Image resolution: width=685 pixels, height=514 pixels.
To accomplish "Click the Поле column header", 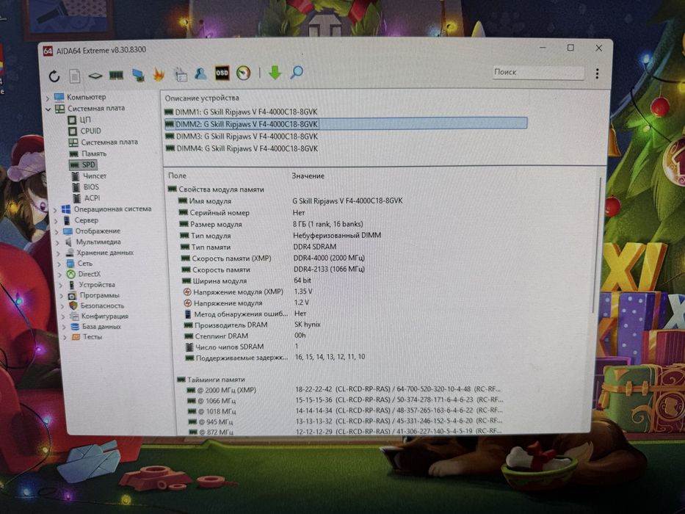I will pyautogui.click(x=178, y=175).
